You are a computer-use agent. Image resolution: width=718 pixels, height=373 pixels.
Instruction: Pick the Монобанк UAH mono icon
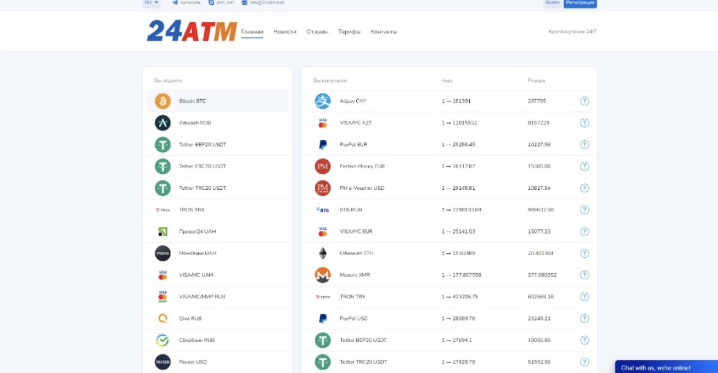(x=163, y=253)
